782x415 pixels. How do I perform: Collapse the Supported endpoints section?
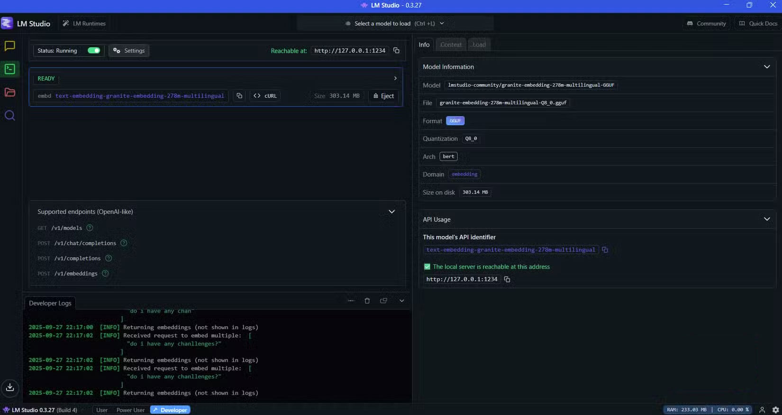pos(391,212)
